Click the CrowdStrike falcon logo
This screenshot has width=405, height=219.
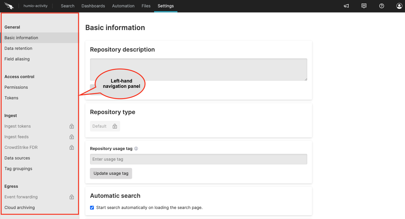tap(9, 6)
